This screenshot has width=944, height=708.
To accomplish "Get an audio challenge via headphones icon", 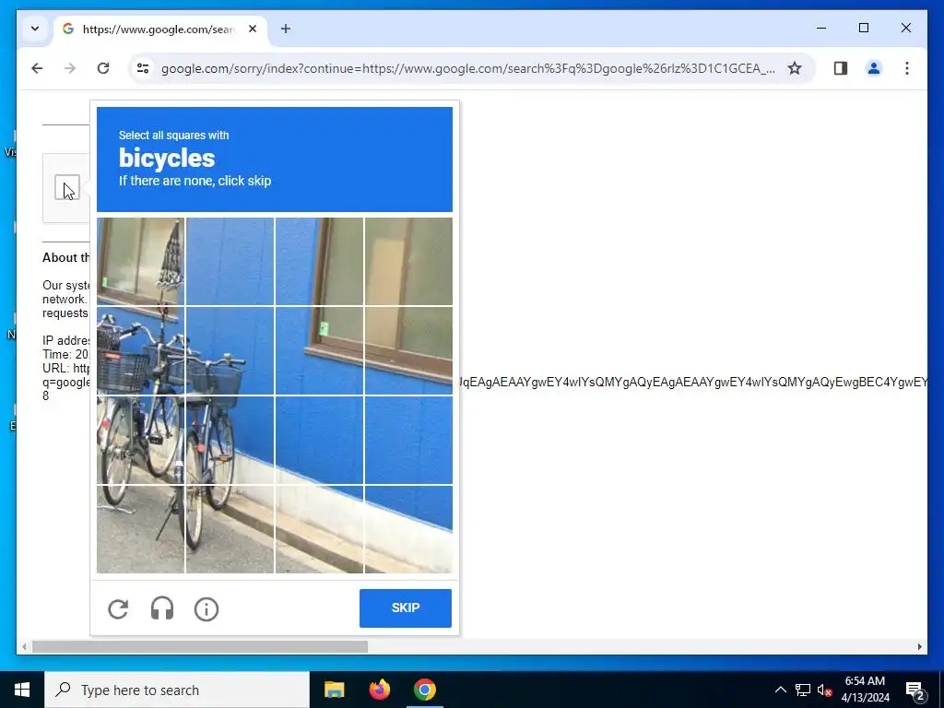I will [162, 608].
